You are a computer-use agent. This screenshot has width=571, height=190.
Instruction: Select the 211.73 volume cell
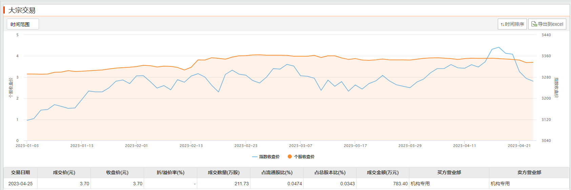pyautogui.click(x=224, y=184)
